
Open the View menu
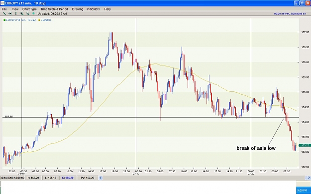[x=15, y=9]
